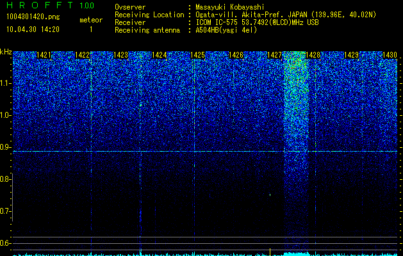Select the filename 1004301420.png
This screenshot has height=256, width=403.
point(33,17)
